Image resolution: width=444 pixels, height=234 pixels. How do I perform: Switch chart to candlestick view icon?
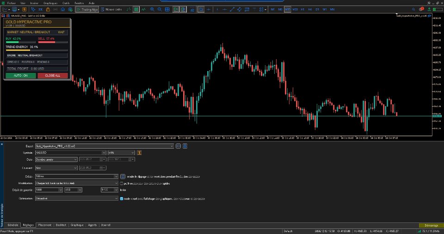[x=136, y=9]
